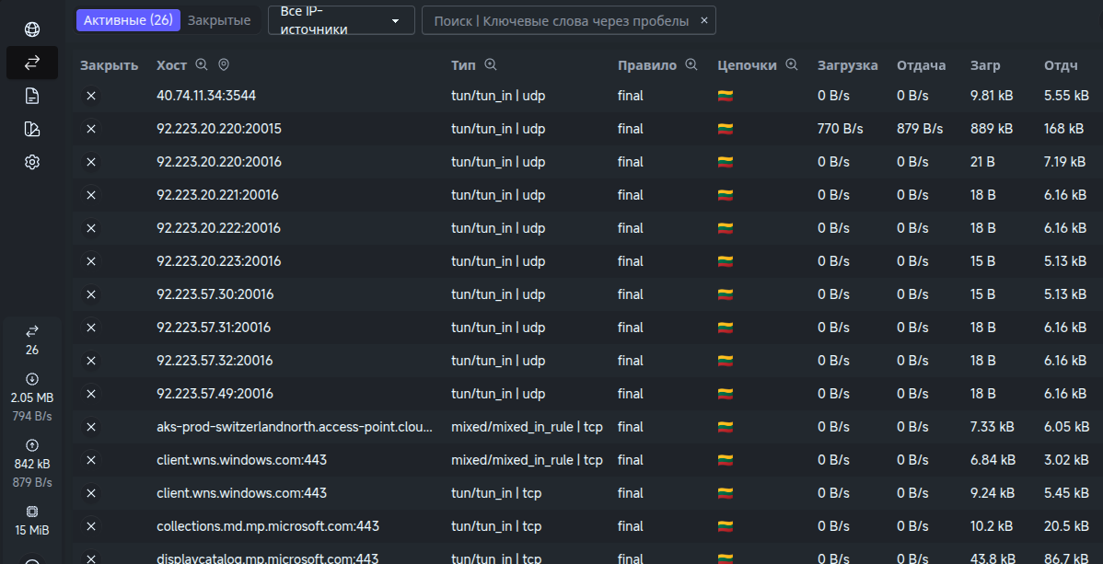Click the 889 kB downloaded value

click(992, 129)
